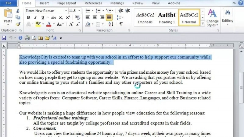
Task: Apply red font color
Action: click(x=49, y=24)
